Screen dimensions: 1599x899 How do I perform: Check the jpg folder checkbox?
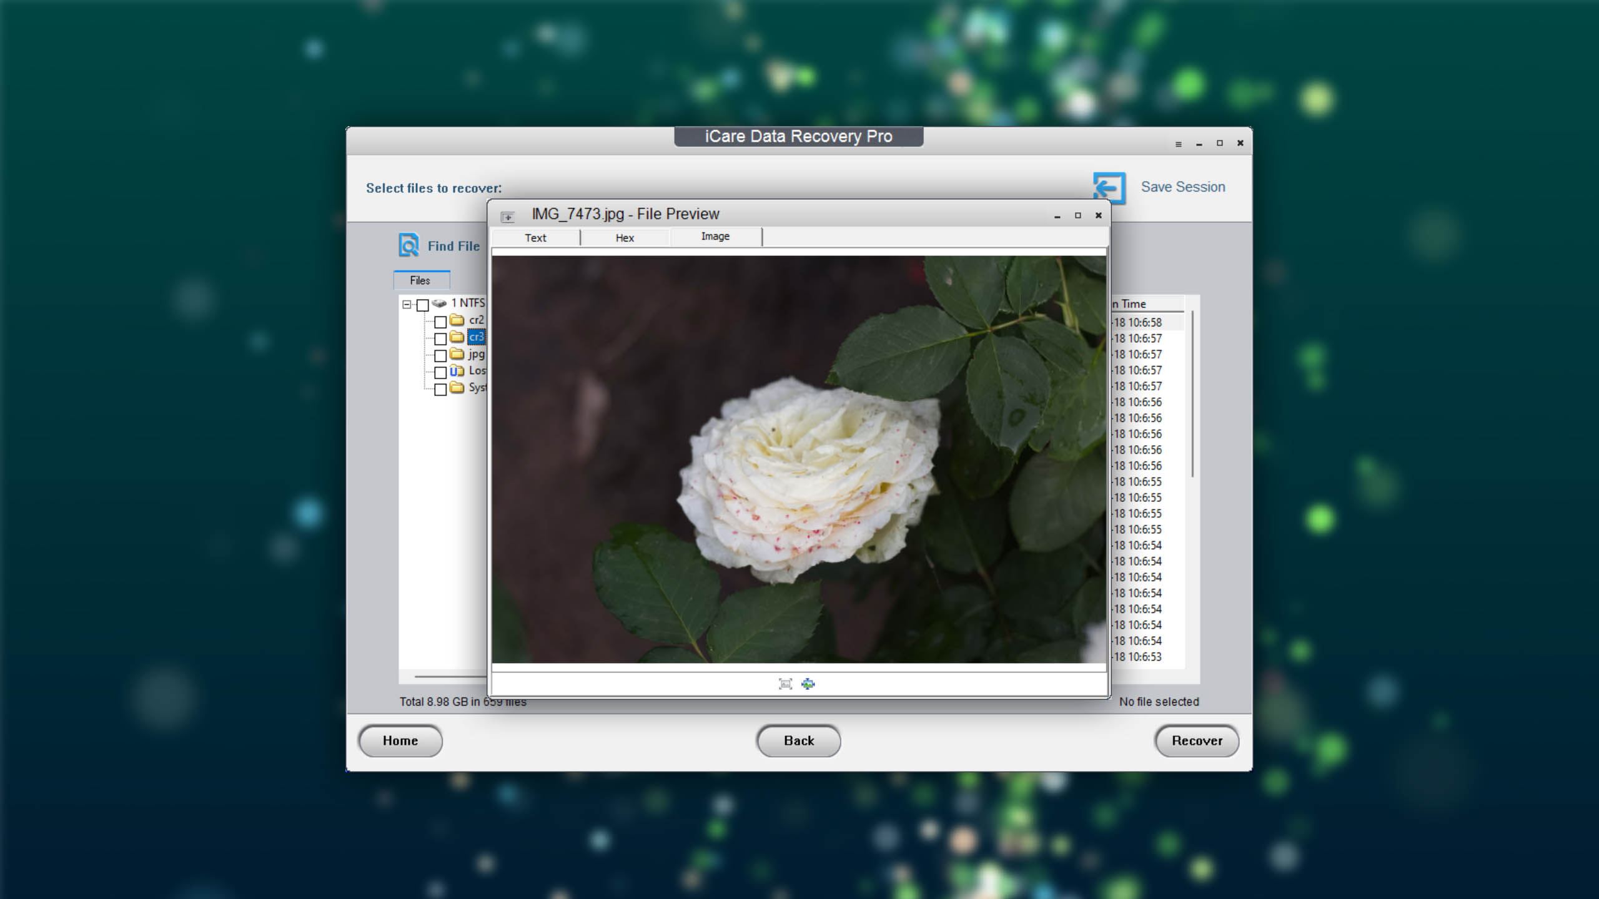tap(440, 355)
